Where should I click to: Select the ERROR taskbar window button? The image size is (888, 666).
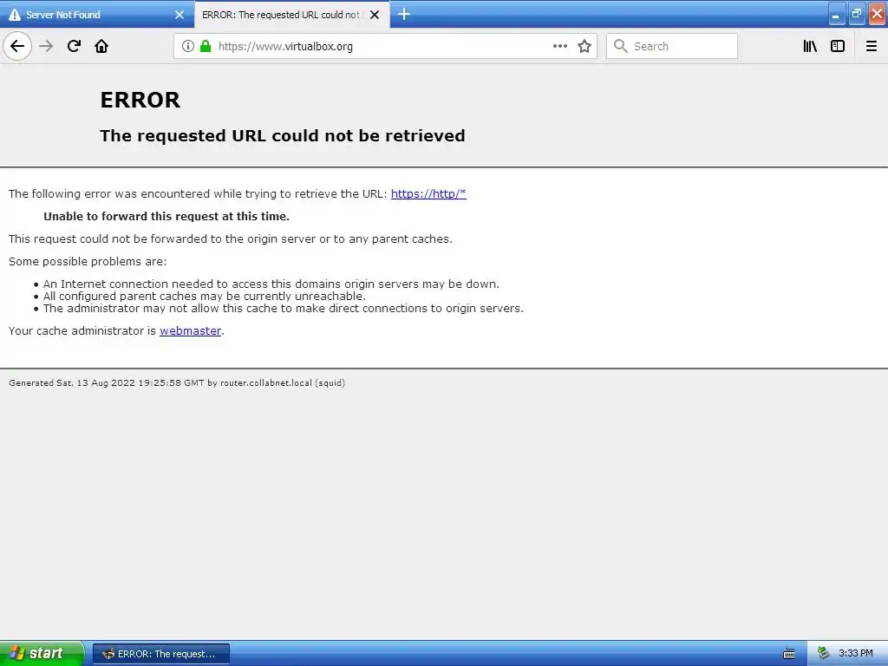coord(161,654)
